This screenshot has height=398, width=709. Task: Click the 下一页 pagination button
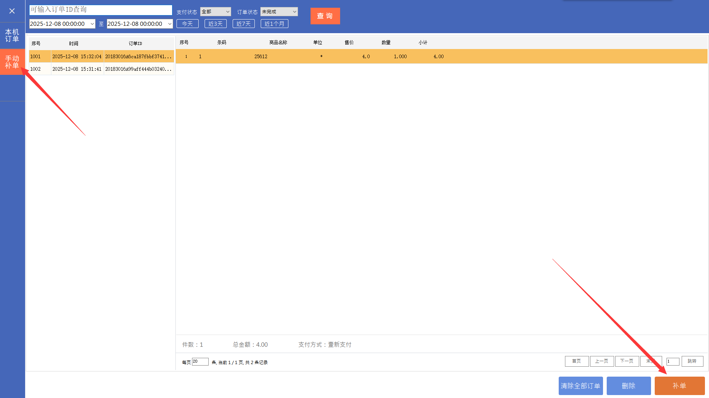[627, 361]
